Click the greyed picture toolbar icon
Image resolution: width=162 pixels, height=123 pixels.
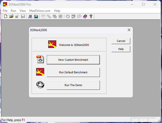[73, 16]
